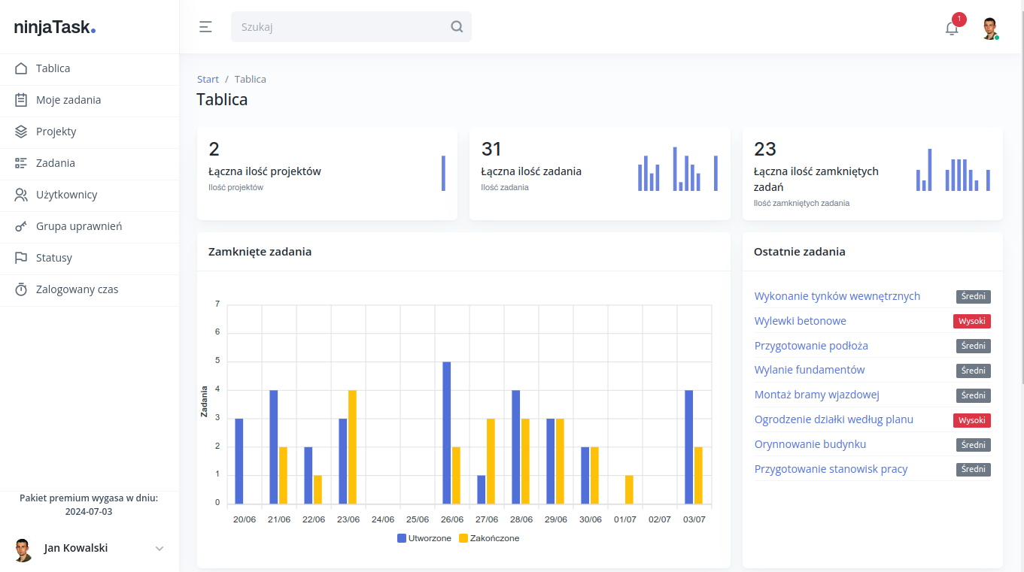Go to Zadania in sidebar
Screen dimensions: 1024x572
(55, 163)
